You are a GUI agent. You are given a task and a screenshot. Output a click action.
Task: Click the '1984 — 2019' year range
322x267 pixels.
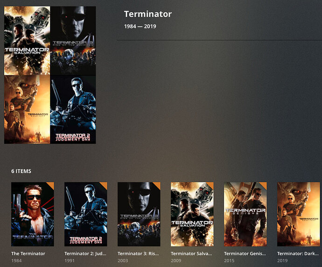[x=140, y=26]
